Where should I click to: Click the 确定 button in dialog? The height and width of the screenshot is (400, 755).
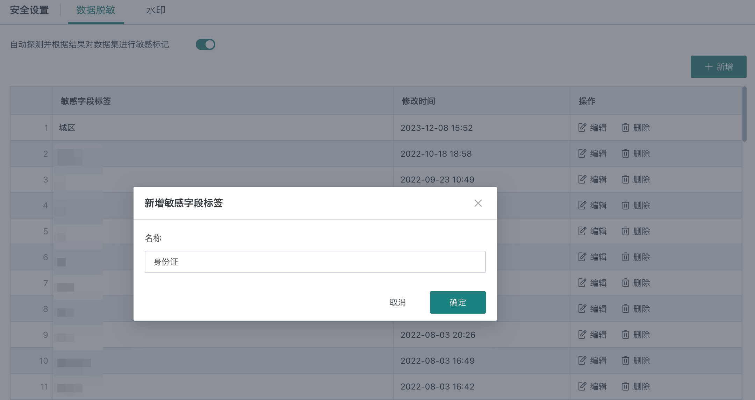pos(458,302)
